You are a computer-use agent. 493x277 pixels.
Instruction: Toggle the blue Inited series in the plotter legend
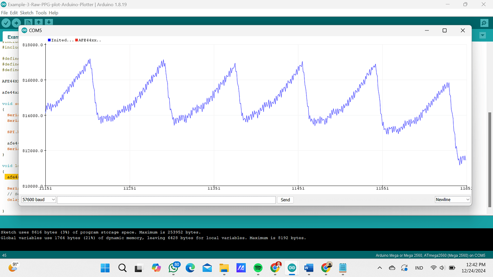49,40
